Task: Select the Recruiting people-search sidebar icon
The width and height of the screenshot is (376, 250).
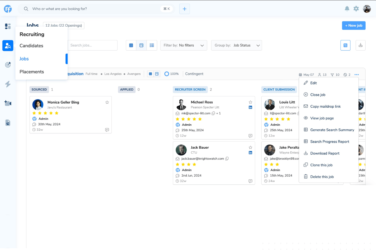Action: point(8,46)
